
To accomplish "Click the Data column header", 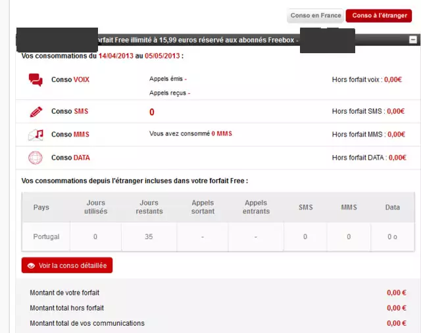I will [392, 208].
